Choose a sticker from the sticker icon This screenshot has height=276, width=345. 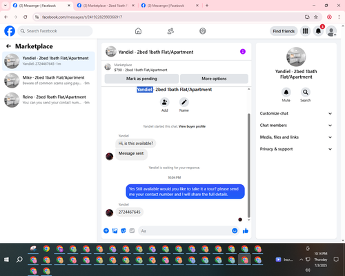coord(124,230)
